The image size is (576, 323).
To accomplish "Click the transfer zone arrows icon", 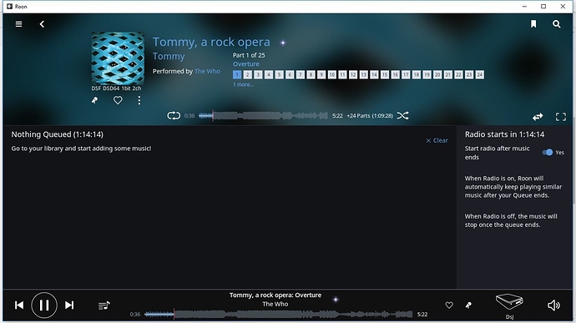I will tap(538, 117).
